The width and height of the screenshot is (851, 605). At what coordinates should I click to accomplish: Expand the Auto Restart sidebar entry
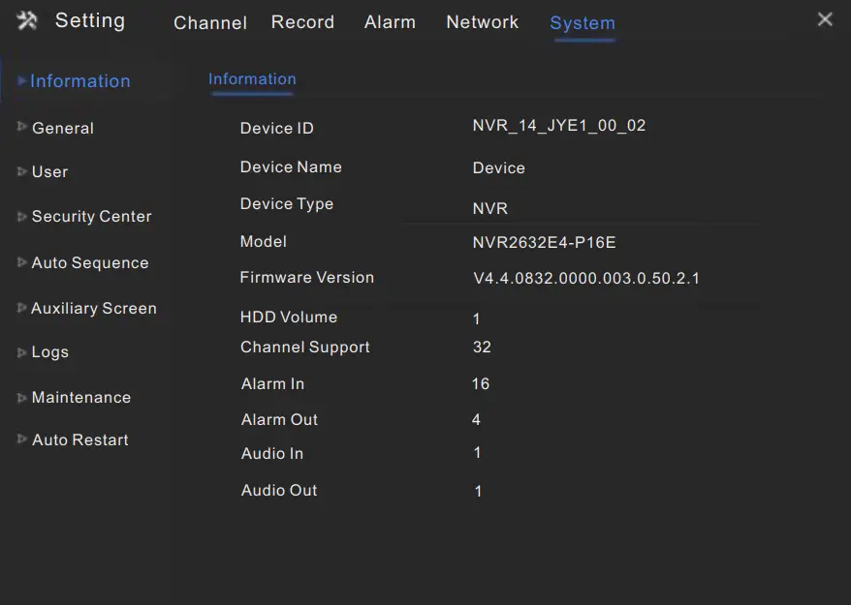coord(79,439)
